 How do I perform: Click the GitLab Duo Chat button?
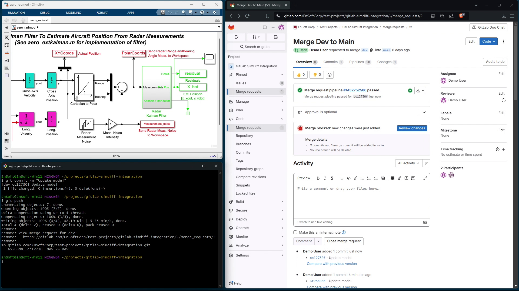488,27
